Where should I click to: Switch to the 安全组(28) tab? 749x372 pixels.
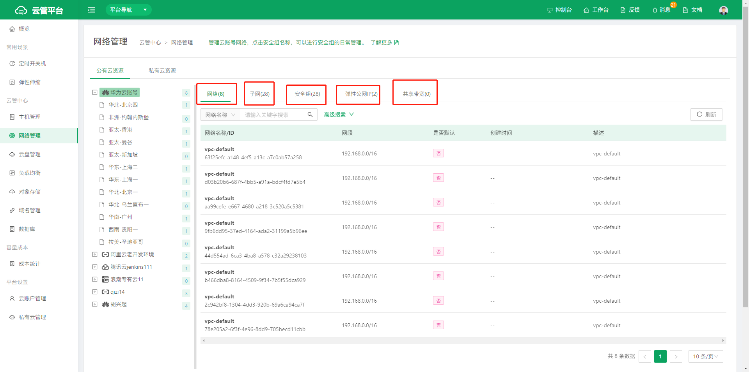coord(307,94)
